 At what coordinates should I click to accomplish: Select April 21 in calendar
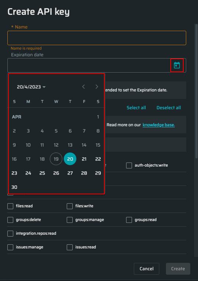pyautogui.click(x=84, y=159)
